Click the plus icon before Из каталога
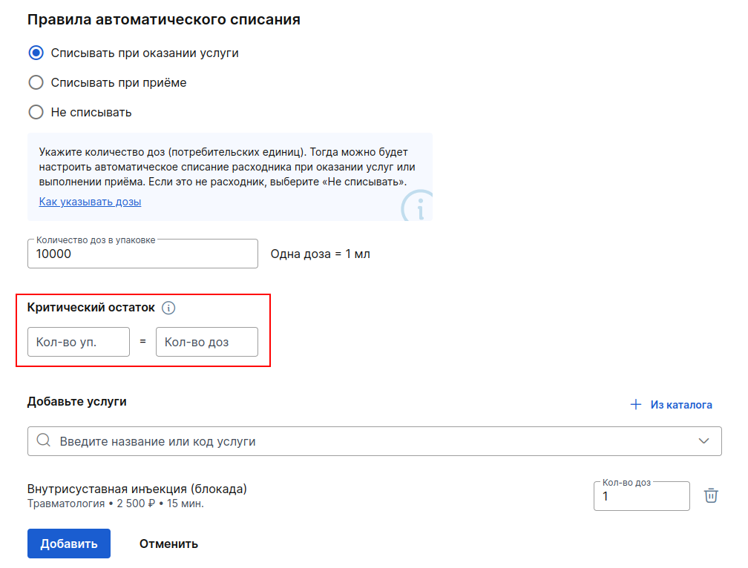 point(636,405)
